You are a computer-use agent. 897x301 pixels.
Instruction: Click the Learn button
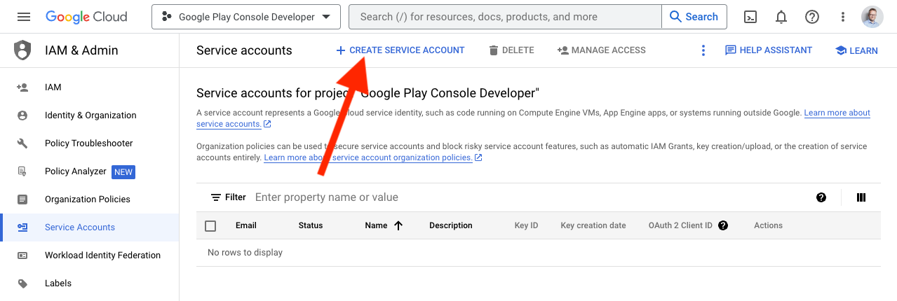click(x=856, y=50)
